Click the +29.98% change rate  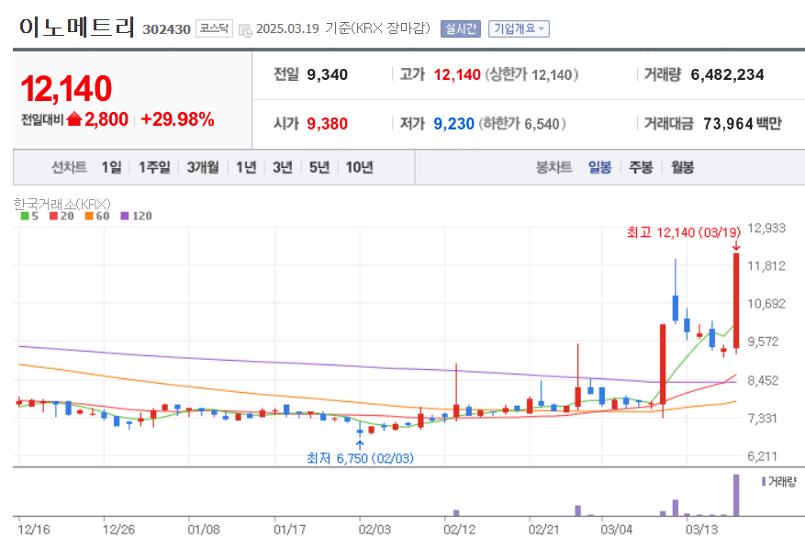point(177,119)
